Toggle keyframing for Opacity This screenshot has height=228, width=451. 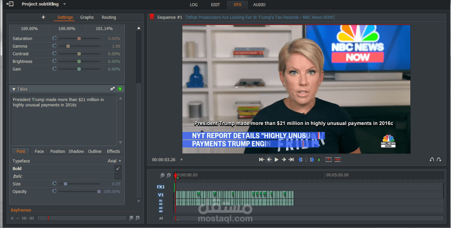pos(54,191)
